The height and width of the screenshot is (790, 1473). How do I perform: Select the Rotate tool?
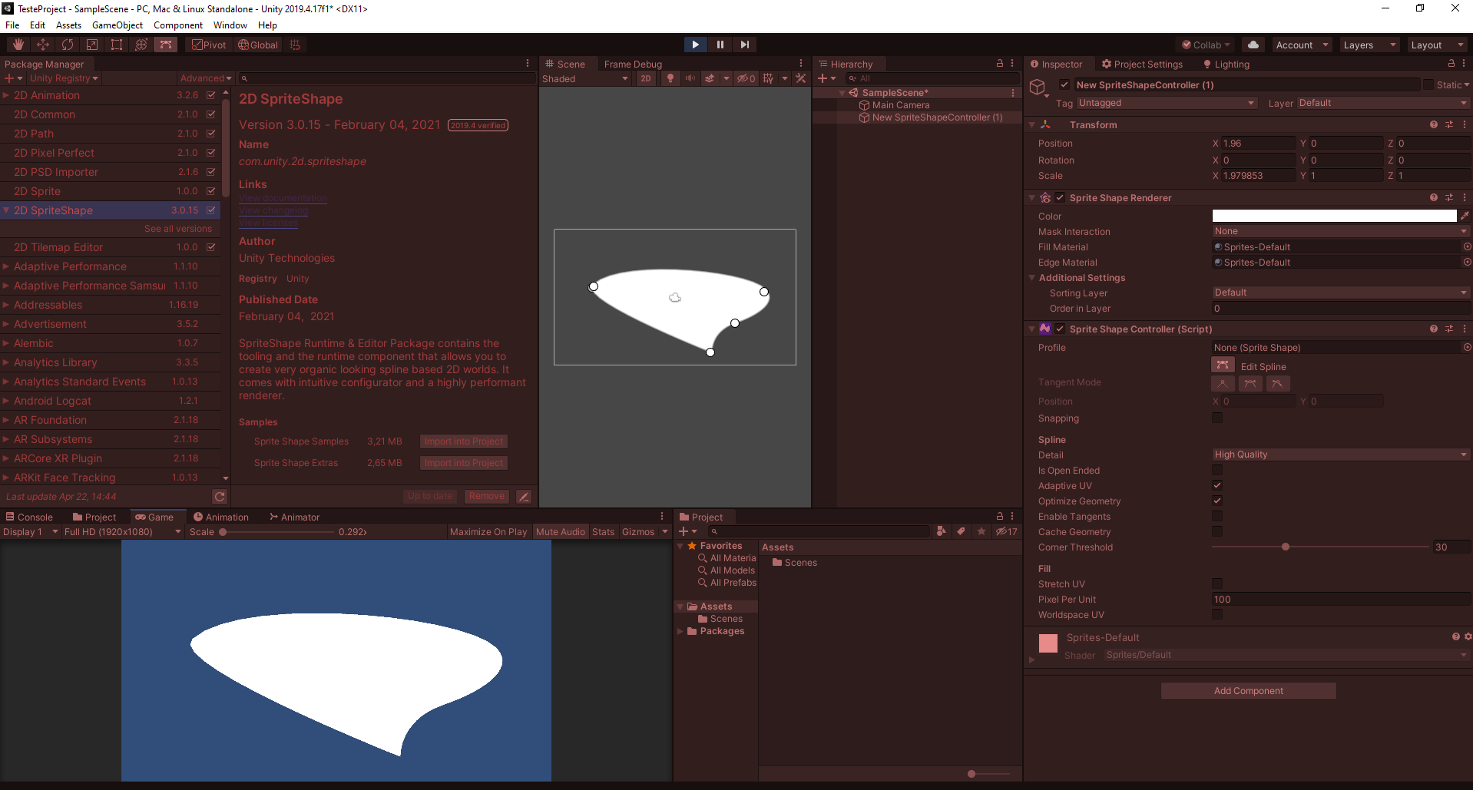pos(68,45)
